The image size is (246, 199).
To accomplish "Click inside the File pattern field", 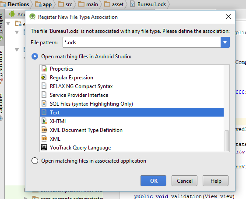I will click(x=142, y=43).
